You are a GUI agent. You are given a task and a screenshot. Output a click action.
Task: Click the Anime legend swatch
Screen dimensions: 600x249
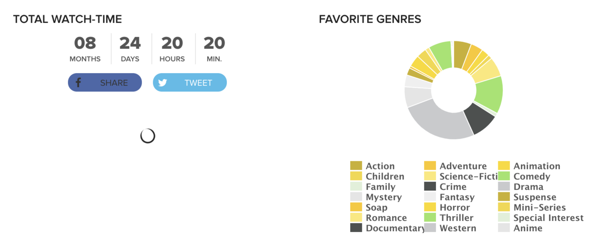504,228
